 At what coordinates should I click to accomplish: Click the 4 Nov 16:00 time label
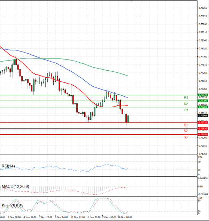click(x=30, y=217)
